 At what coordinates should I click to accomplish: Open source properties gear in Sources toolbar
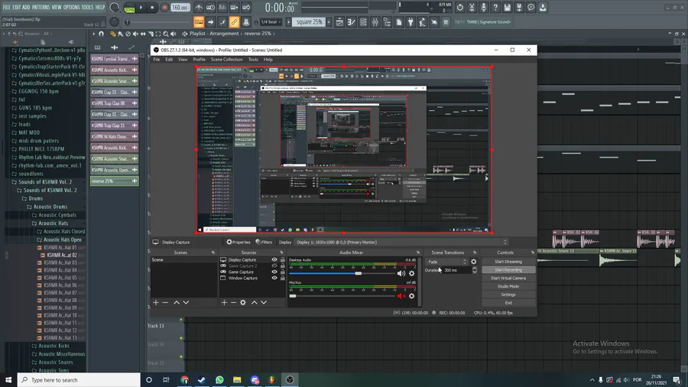[243, 302]
